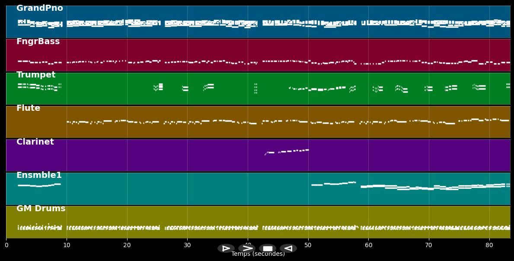The image size is (514, 261).
Task: Click the Clarinet note phrase in purple lane
Action: (287, 151)
